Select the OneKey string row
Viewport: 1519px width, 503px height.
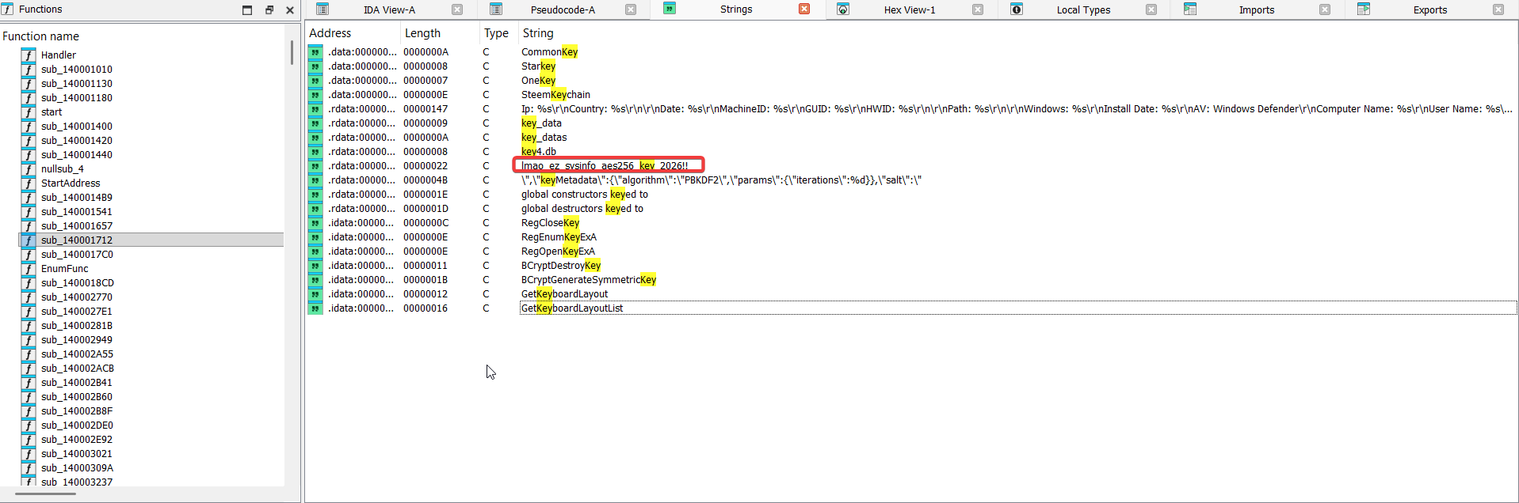[911, 81]
